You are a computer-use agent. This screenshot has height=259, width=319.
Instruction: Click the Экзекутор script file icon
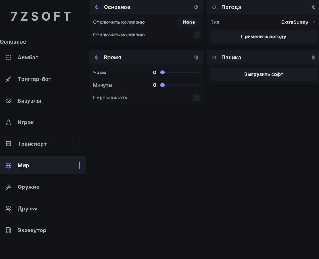click(x=9, y=230)
